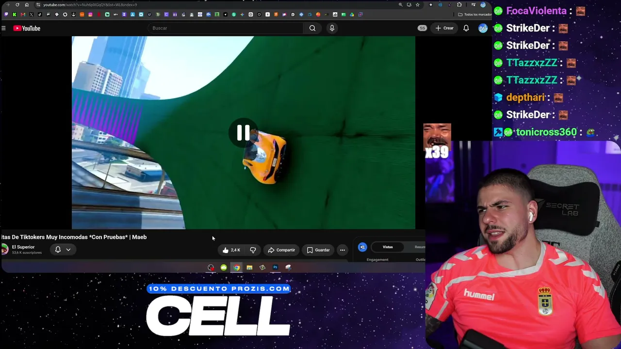The image size is (621, 349).
Task: Click the Buscar search field
Action: 226,28
